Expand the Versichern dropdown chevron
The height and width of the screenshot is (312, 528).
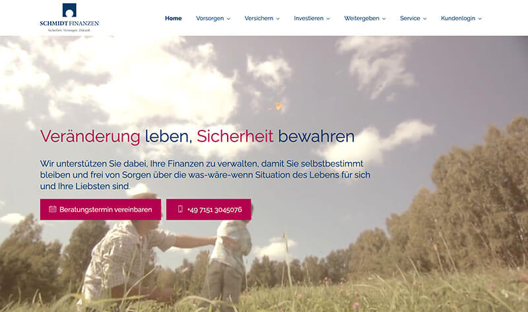point(278,19)
